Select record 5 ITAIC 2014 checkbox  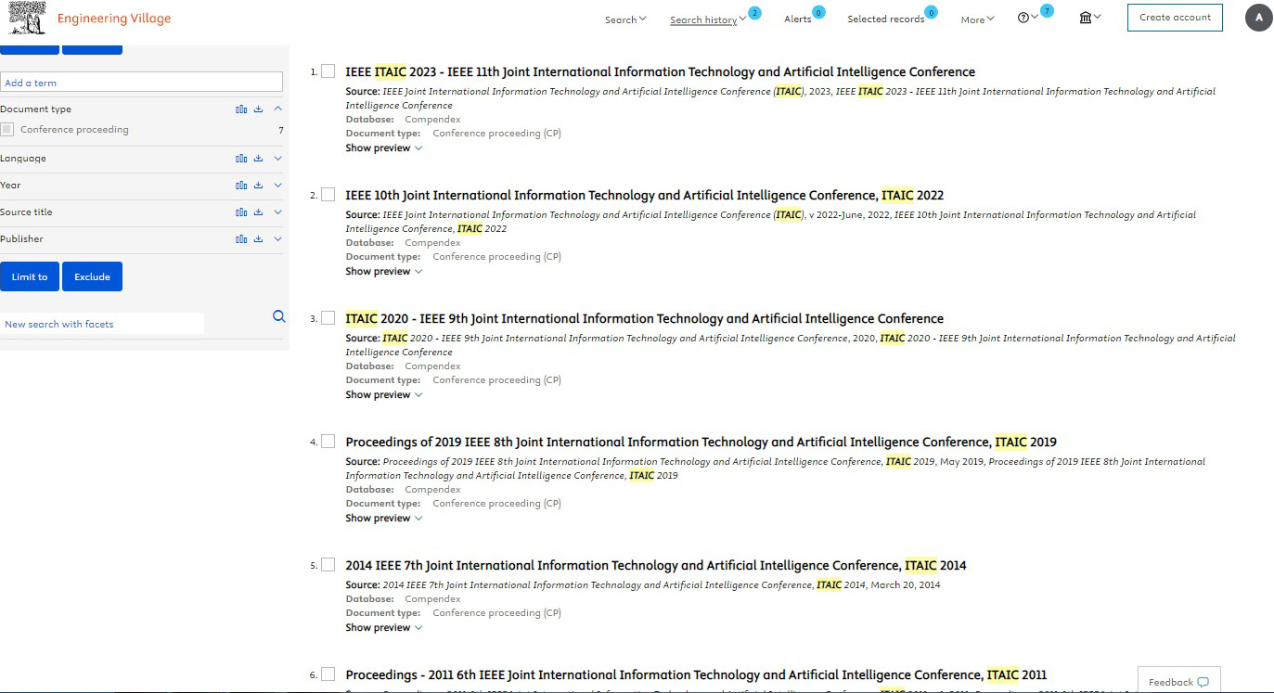point(328,565)
